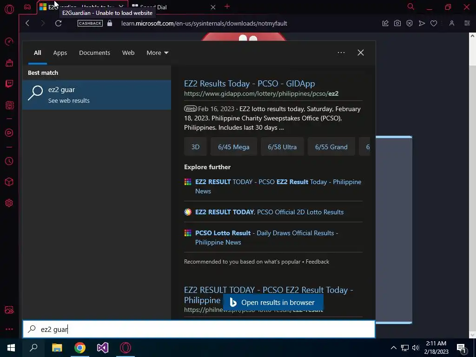Click the padlock site security icon
Viewport: 476px width, 357px height.
click(110, 23)
